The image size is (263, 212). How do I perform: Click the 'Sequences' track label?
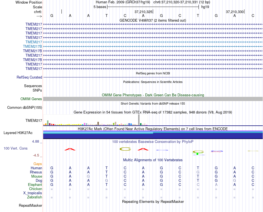click(x=33, y=86)
